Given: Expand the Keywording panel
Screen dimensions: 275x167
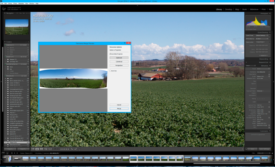Looking at the screenshot, I should pyautogui.click(x=270, y=59).
